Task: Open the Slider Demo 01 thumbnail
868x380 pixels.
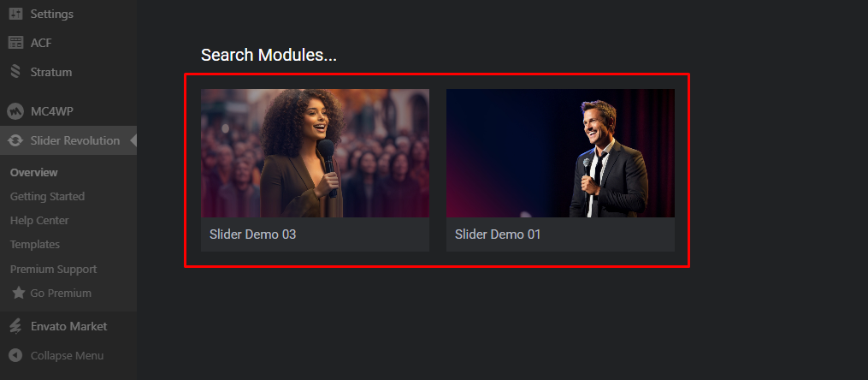Action: tap(560, 153)
